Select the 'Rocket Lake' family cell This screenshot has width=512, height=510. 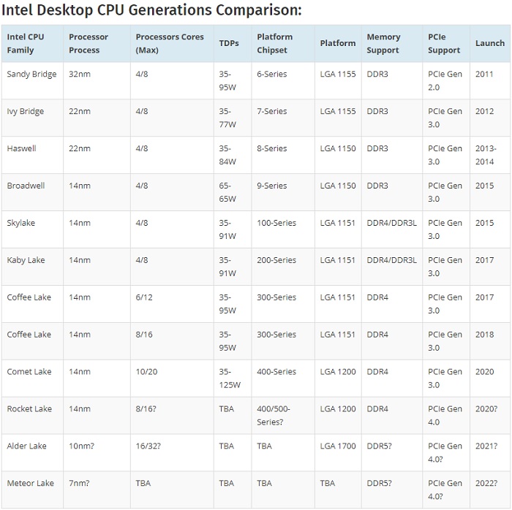coord(29,409)
